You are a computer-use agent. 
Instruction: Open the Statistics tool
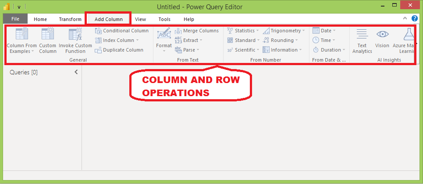click(x=243, y=31)
